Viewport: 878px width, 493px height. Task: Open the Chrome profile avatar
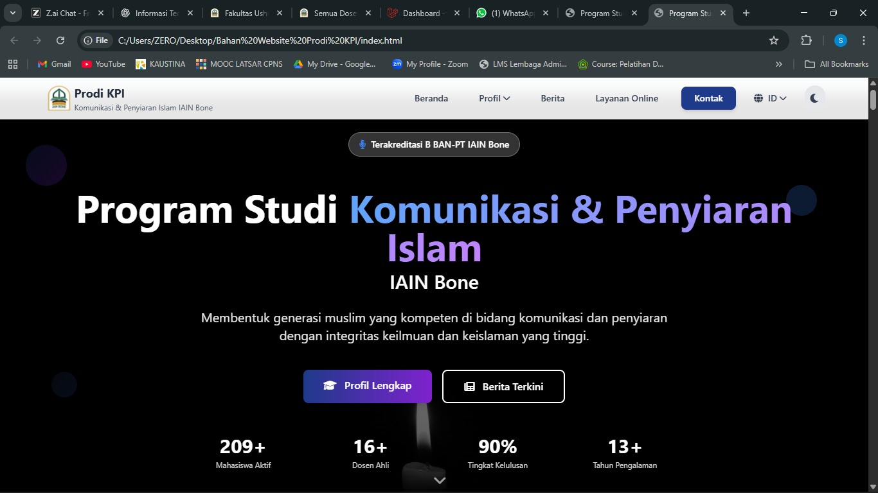[x=840, y=40]
